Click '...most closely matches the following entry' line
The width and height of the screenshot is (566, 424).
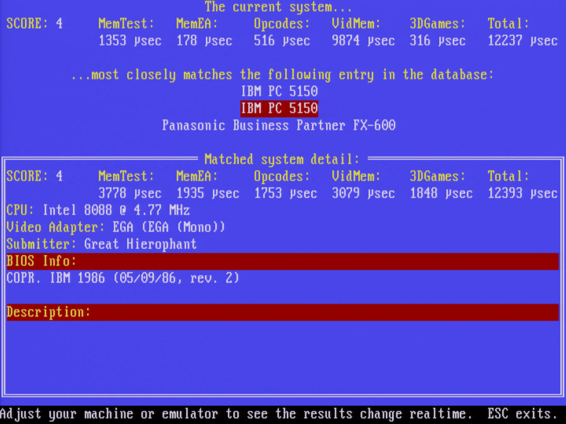(x=282, y=75)
